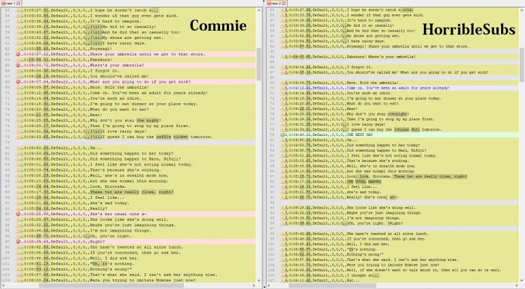Screen dimensions: 525x289
Task: Click warning icon beside 'You're such an idiot.' in left pane
Action: (18, 98)
